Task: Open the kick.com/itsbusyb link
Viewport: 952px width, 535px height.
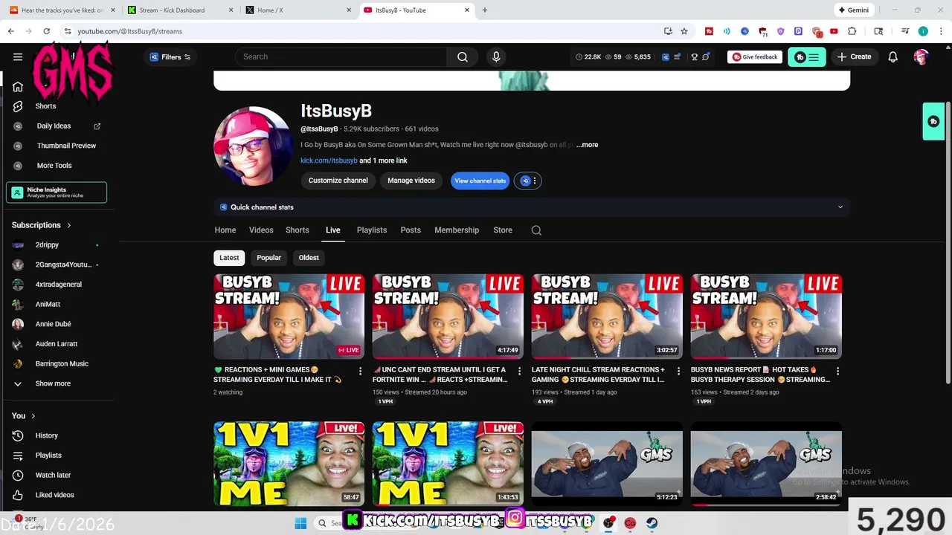Action: 329,160
